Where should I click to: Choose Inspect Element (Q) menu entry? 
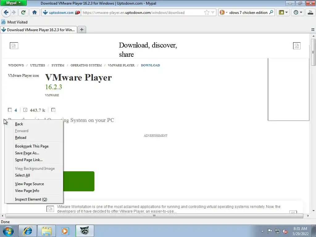click(x=34, y=199)
